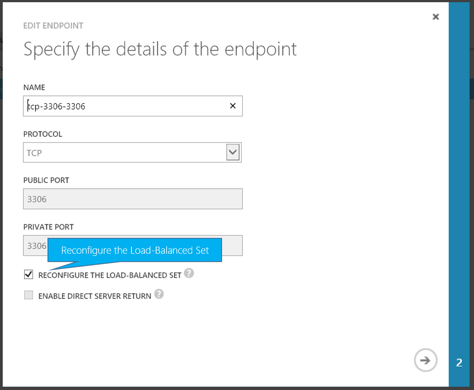
Task: Click the 'Specify the details of the endpoint' heading
Action: [x=160, y=49]
